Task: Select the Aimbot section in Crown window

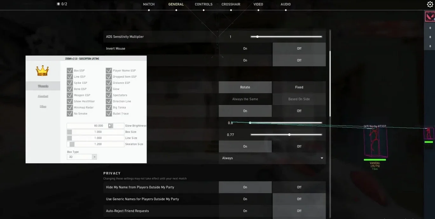Action: [x=43, y=96]
